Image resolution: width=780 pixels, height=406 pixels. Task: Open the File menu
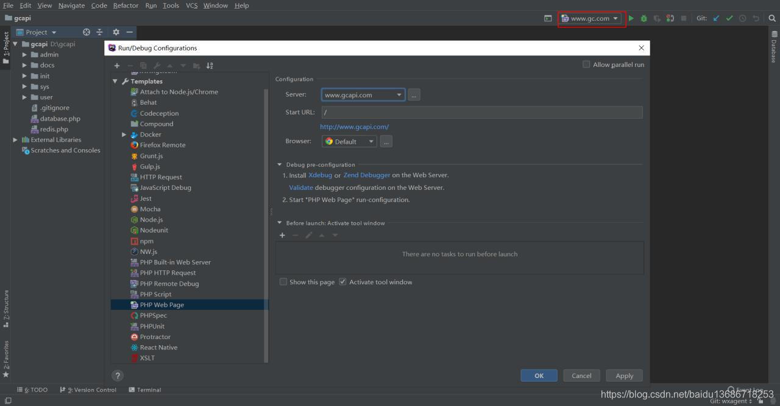pos(8,5)
